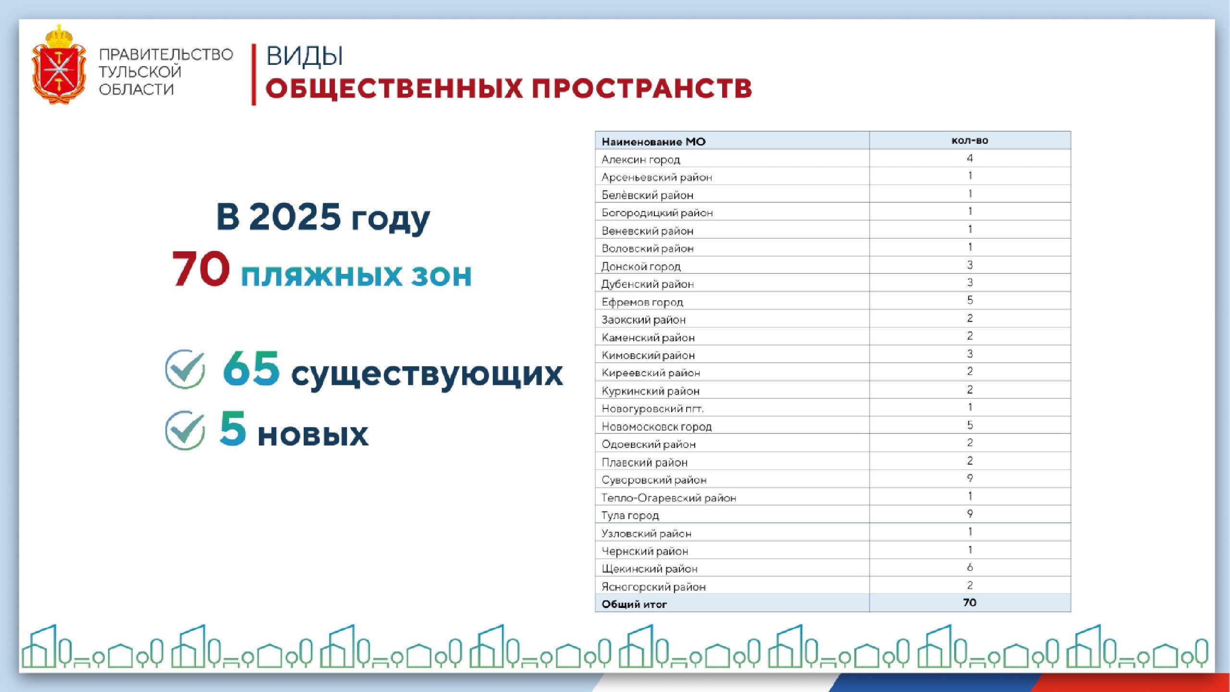Select the 'Белёвский район' cell
The width and height of the screenshot is (1230, 692).
click(732, 194)
